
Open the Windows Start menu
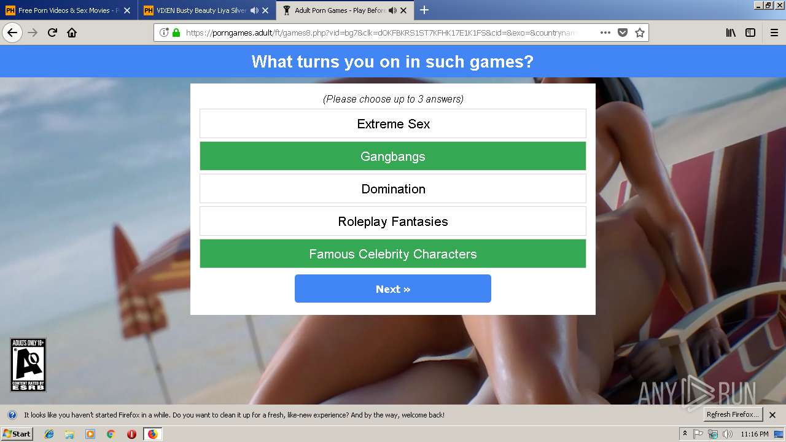point(17,433)
